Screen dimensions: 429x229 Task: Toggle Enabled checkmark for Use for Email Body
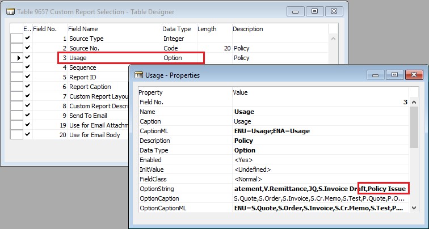[x=27, y=135]
